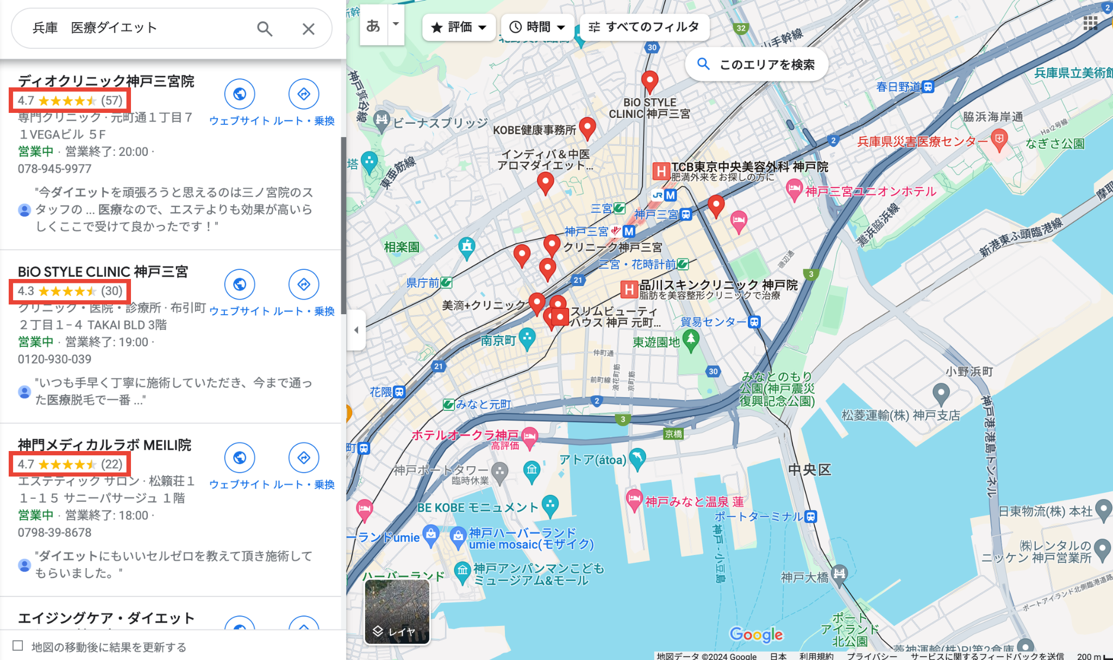The image size is (1113, 660).
Task: Open website for 神門メディカルラボ MEILI院
Action: point(240,458)
